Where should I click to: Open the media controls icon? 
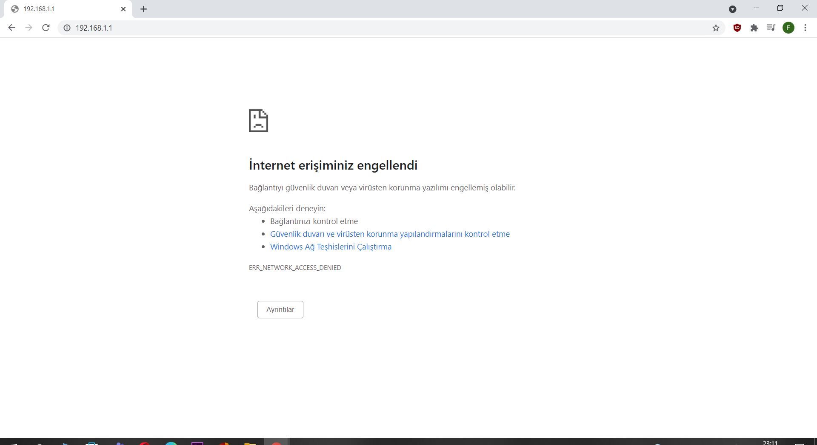771,28
